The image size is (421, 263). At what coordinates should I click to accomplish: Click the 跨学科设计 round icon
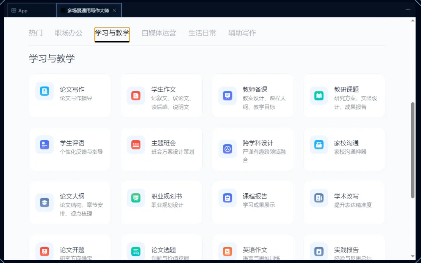227,149
